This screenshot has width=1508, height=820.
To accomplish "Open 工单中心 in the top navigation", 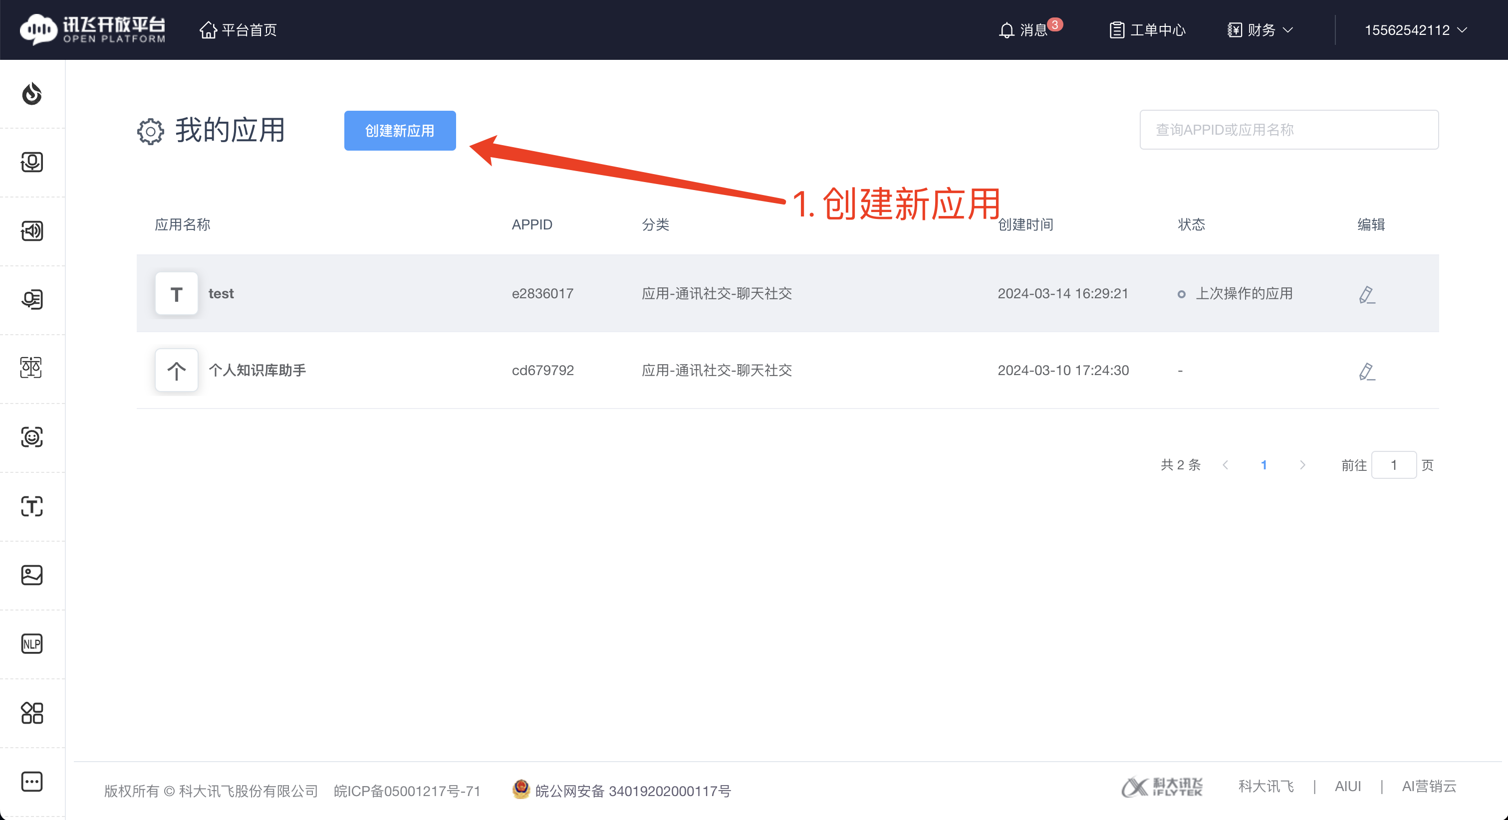I will click(1147, 30).
